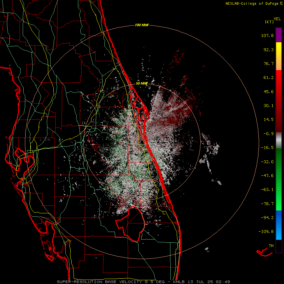This screenshot has height=284, width=284.
Task: Click the 61.2 velocity scale value
Action: (269, 78)
